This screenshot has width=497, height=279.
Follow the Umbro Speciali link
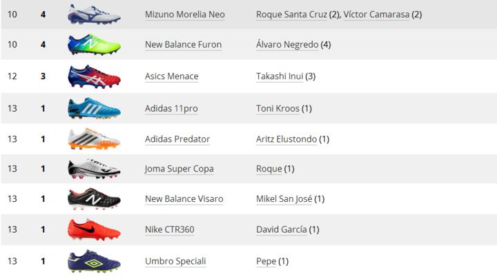pyautogui.click(x=175, y=261)
